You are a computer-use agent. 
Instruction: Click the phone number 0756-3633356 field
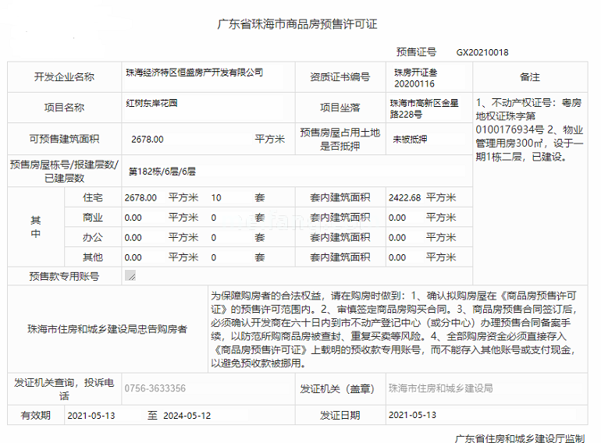(155, 388)
